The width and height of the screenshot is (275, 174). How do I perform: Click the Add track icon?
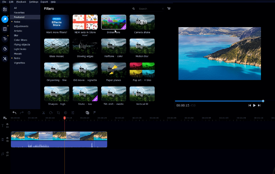click(x=5, y=118)
